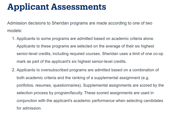Viewport: 171px width, 114px height.
Task: Click the Applicant Assessments heading
Action: click(x=57, y=7)
